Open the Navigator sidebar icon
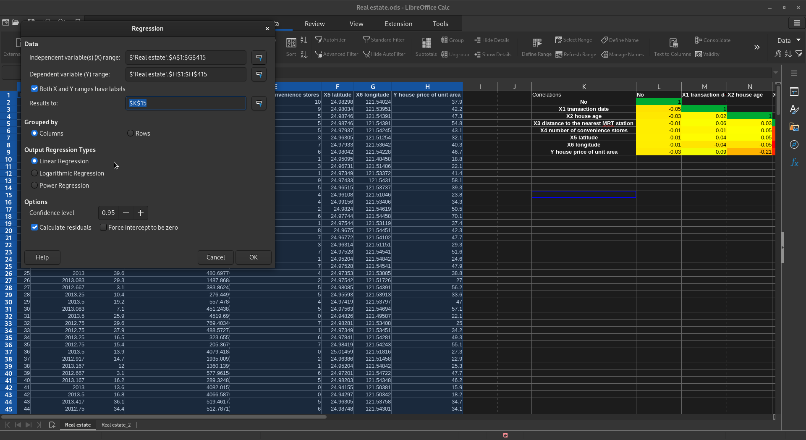This screenshot has width=806, height=440. (x=794, y=144)
